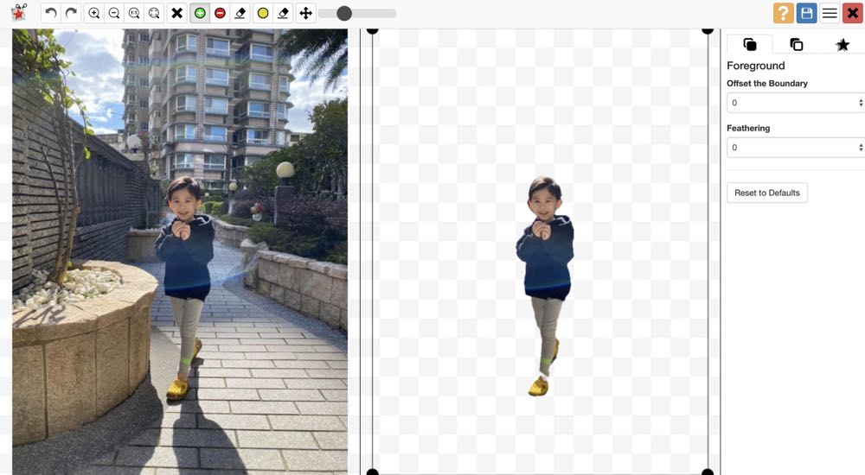Click Reset to Defaults button
The image size is (865, 475).
[x=766, y=193]
